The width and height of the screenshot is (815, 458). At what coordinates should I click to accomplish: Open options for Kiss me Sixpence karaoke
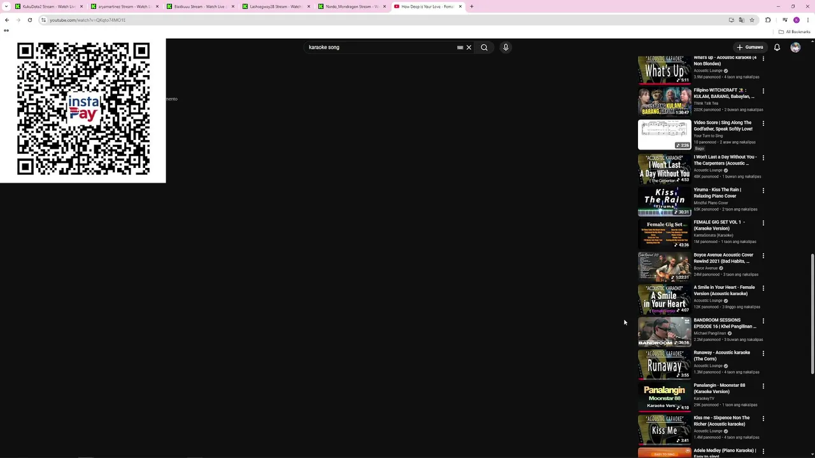coord(763,419)
